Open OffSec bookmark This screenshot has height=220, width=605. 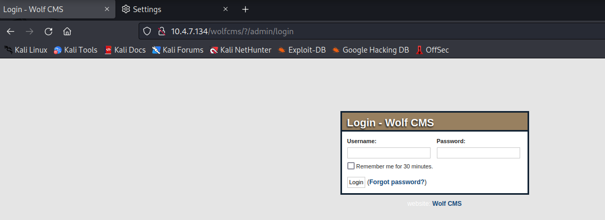point(433,49)
